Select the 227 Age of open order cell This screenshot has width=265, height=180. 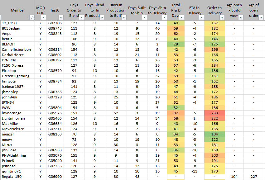click(253, 177)
